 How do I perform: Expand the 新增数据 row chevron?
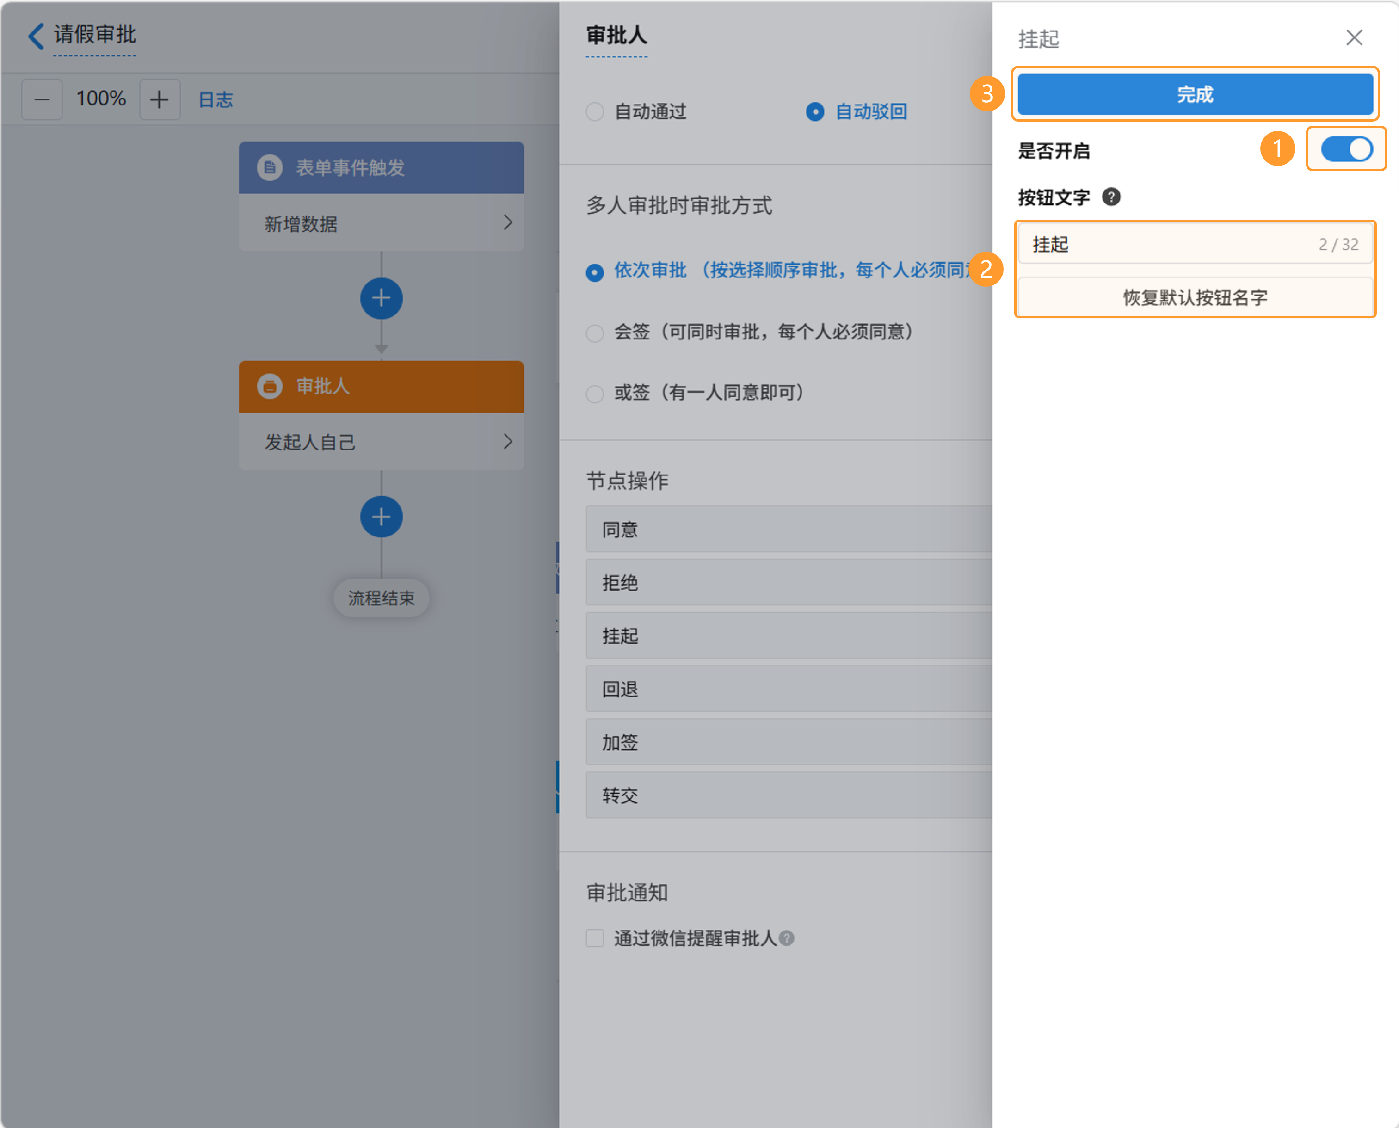click(508, 223)
